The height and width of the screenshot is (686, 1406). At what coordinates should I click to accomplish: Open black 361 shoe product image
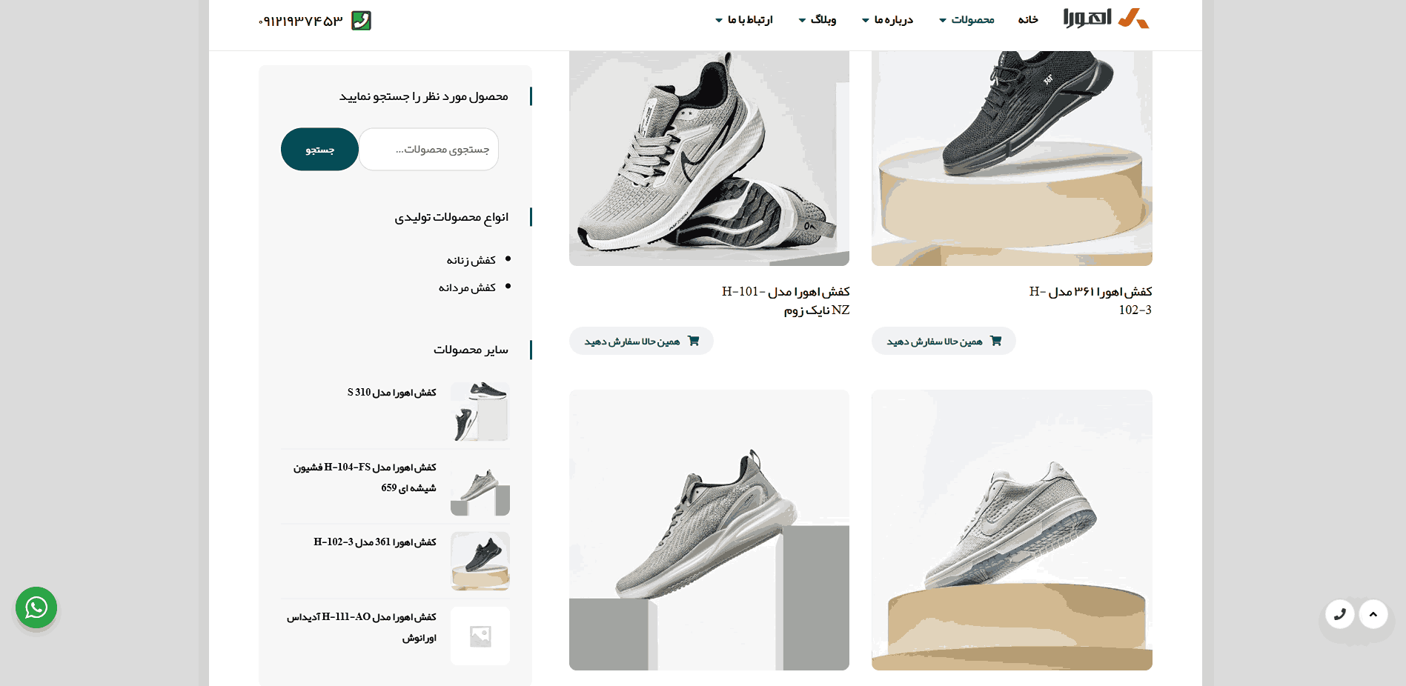pyautogui.click(x=1012, y=158)
